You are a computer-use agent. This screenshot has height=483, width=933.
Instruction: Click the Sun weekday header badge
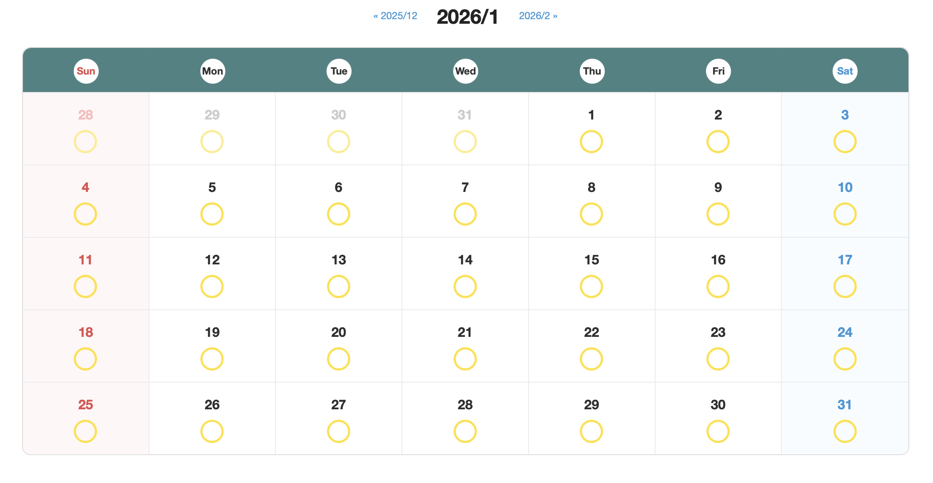click(86, 71)
